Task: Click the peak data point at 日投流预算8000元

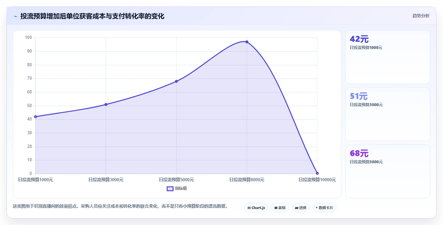Action: point(247,42)
